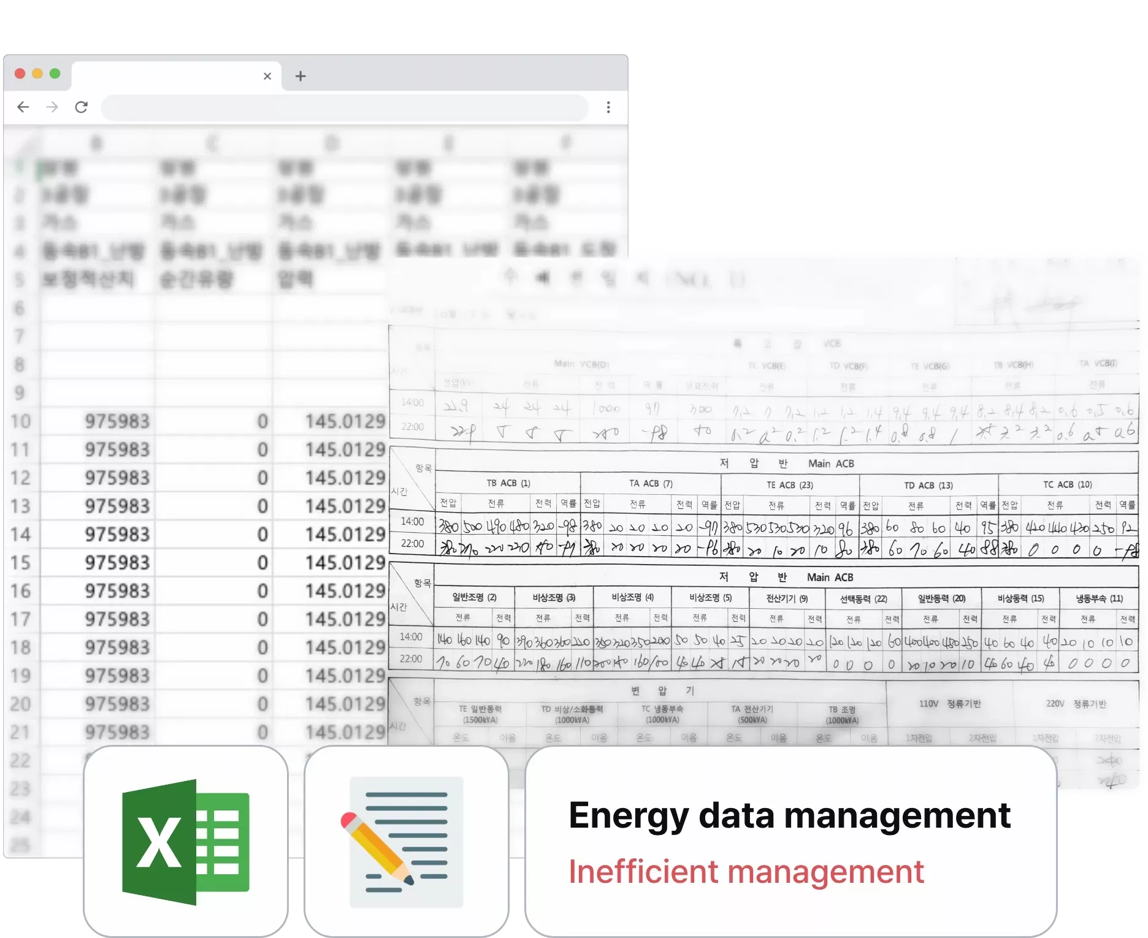Click the red Inefficient management text
Screen dimensions: 1148x938
coord(746,871)
